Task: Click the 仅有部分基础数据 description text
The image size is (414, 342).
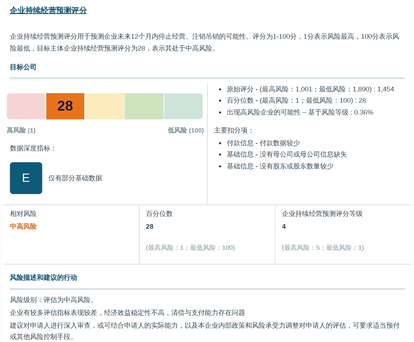Action: 75,178
